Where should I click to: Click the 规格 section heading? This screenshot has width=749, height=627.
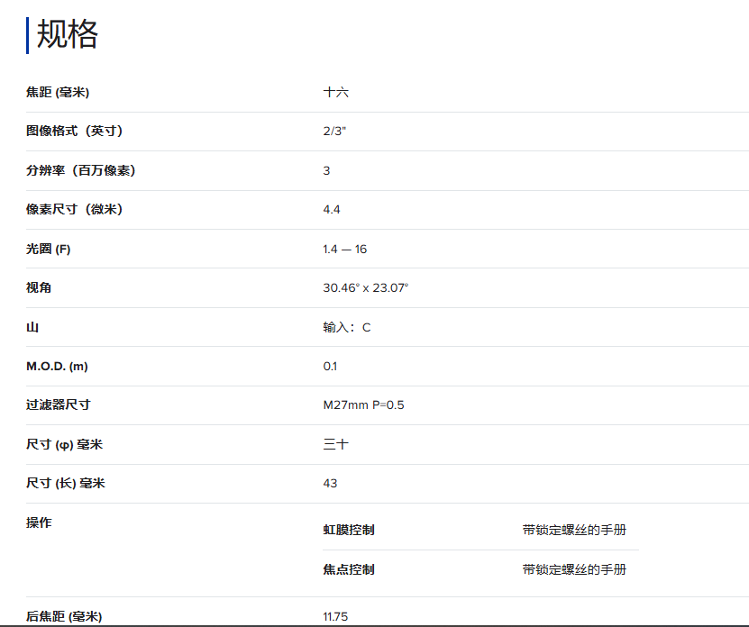pos(67,35)
